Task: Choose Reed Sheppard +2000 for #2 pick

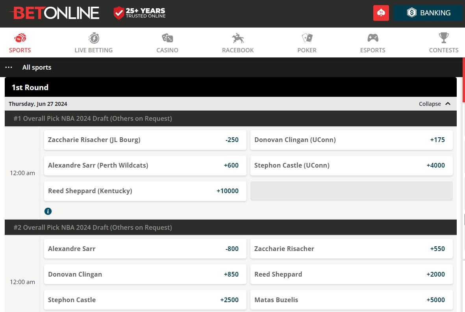Action: tap(352, 274)
